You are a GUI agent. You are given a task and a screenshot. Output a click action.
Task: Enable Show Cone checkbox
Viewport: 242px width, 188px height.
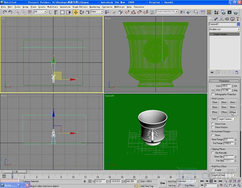[213, 124]
